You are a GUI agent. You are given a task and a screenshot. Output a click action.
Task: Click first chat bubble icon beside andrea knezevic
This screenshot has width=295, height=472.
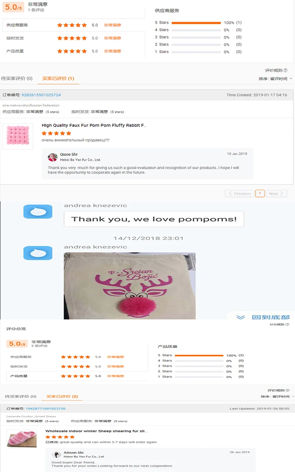[38, 212]
